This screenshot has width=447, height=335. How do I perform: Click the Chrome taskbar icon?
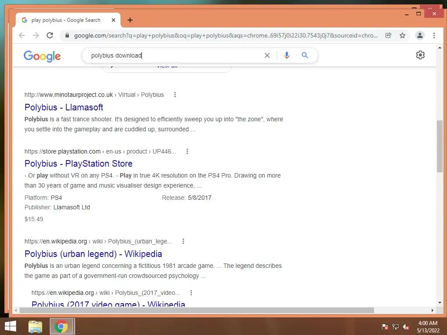(61, 326)
